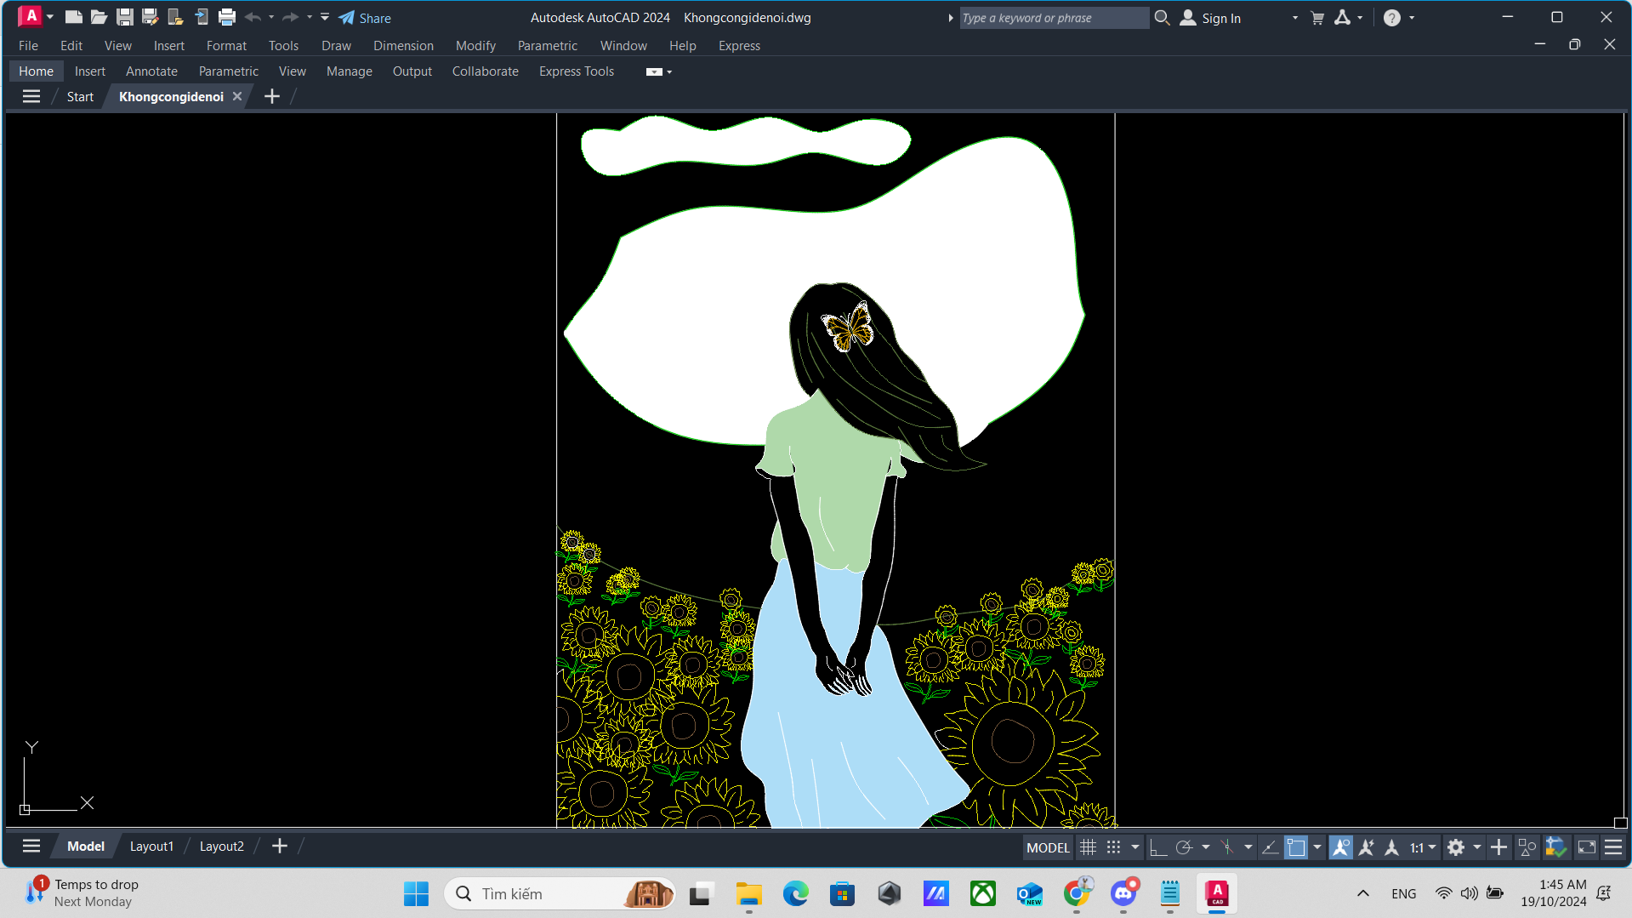This screenshot has width=1632, height=918.
Task: Click the Autodesk account A icon
Action: tap(1343, 17)
